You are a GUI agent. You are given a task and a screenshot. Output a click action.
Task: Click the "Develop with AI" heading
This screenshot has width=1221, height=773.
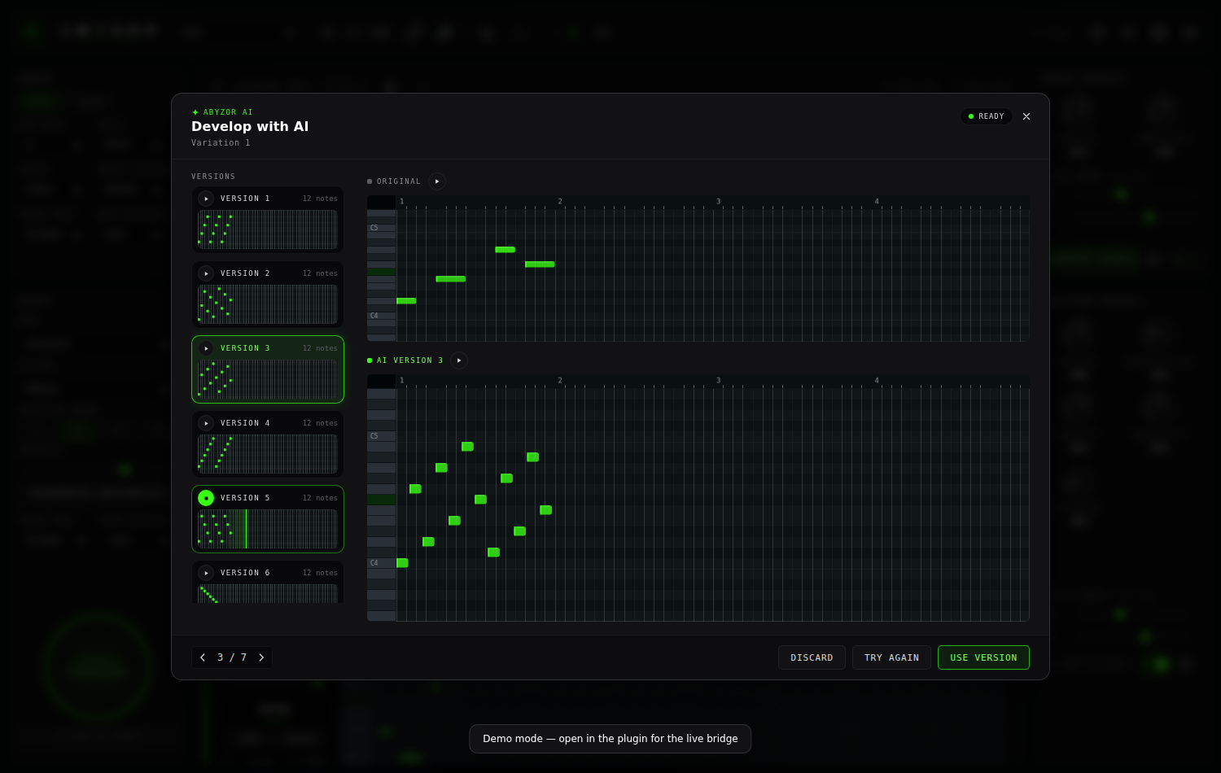(x=250, y=126)
